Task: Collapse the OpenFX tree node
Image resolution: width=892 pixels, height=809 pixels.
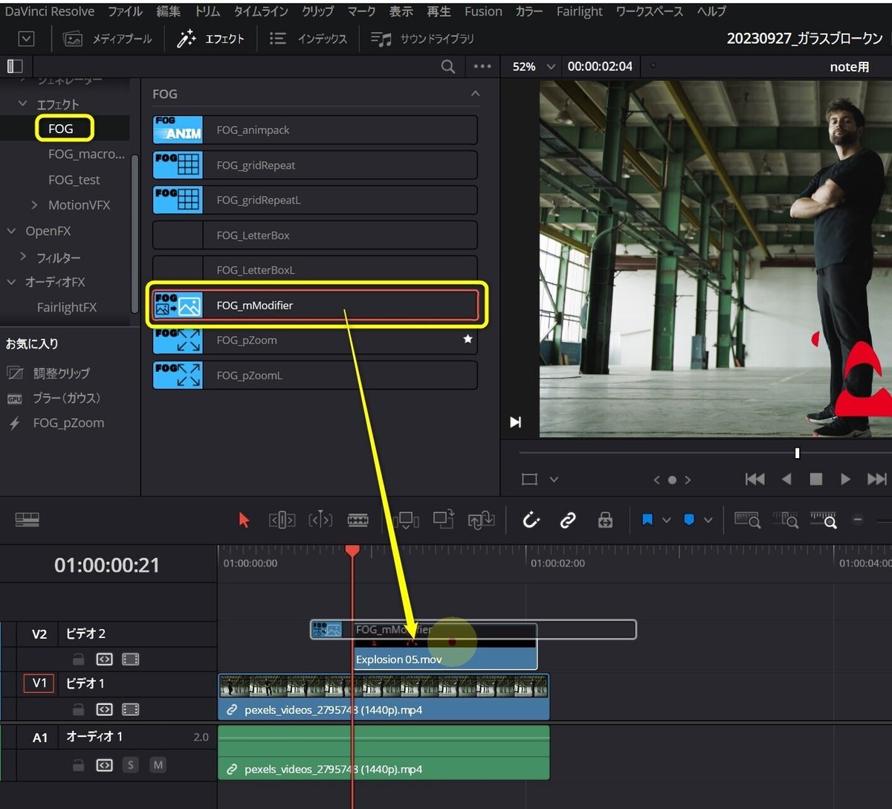Action: coord(11,231)
